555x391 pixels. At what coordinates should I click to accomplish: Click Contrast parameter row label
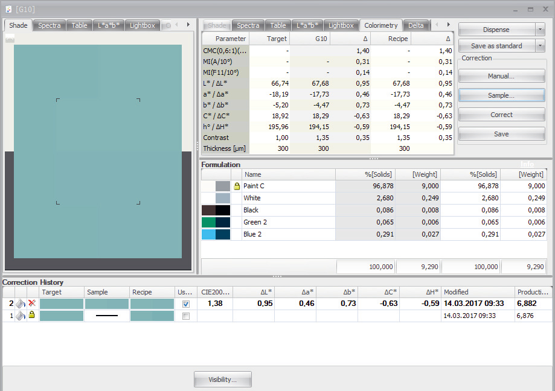[x=216, y=138]
